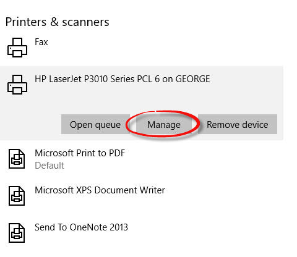Remove the HP LaserJet device
The image size is (297, 257).
click(238, 124)
